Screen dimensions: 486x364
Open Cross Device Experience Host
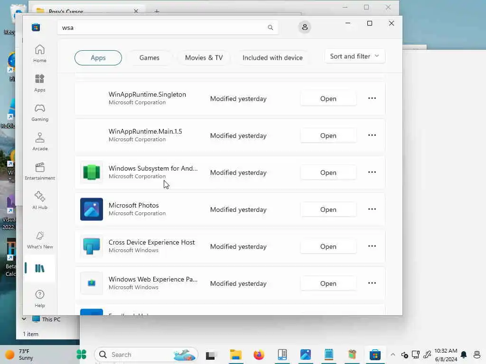[x=328, y=246]
